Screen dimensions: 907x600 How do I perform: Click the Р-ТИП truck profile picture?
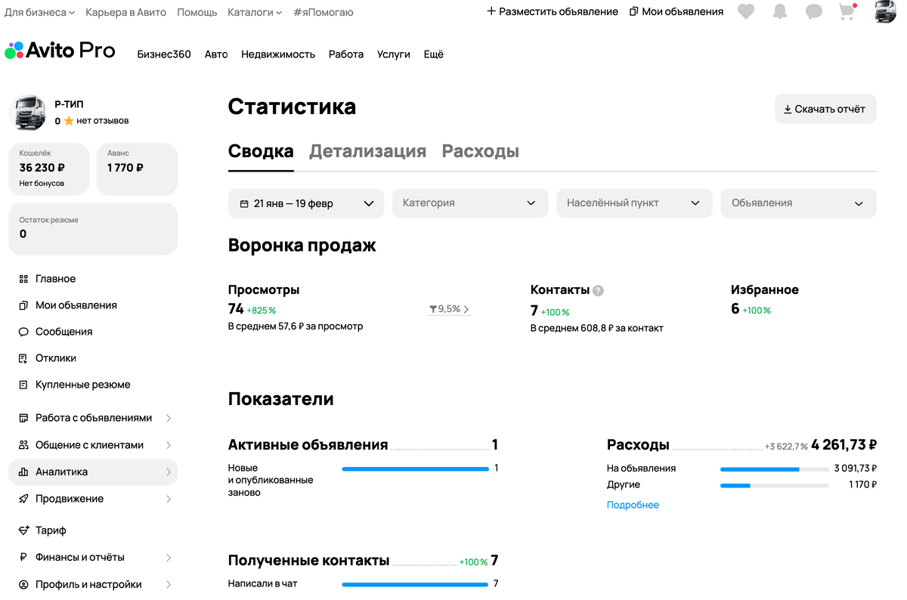(29, 113)
